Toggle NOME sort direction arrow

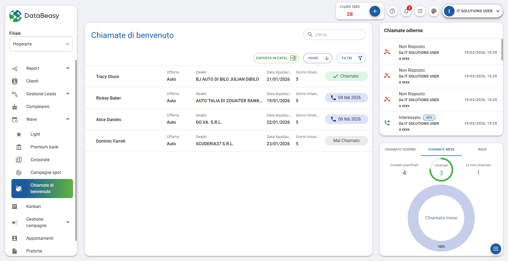pos(327,58)
